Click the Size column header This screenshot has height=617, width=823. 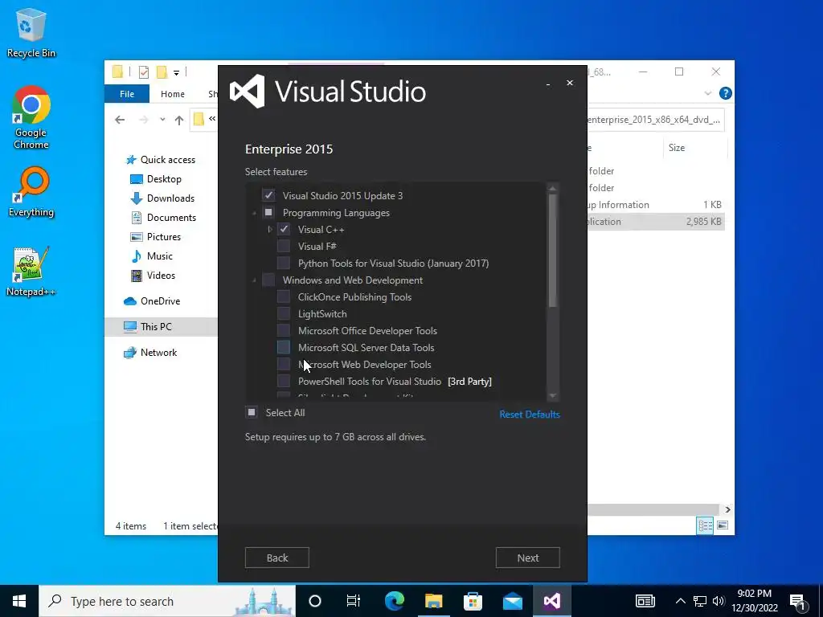677,148
